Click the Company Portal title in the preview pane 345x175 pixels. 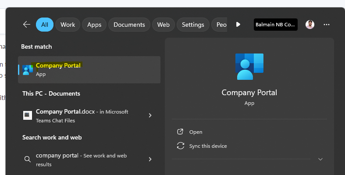(x=249, y=93)
